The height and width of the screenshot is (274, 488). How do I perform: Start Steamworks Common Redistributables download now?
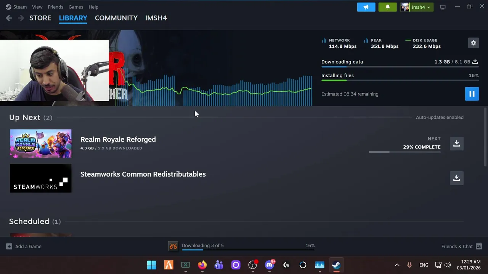457,178
